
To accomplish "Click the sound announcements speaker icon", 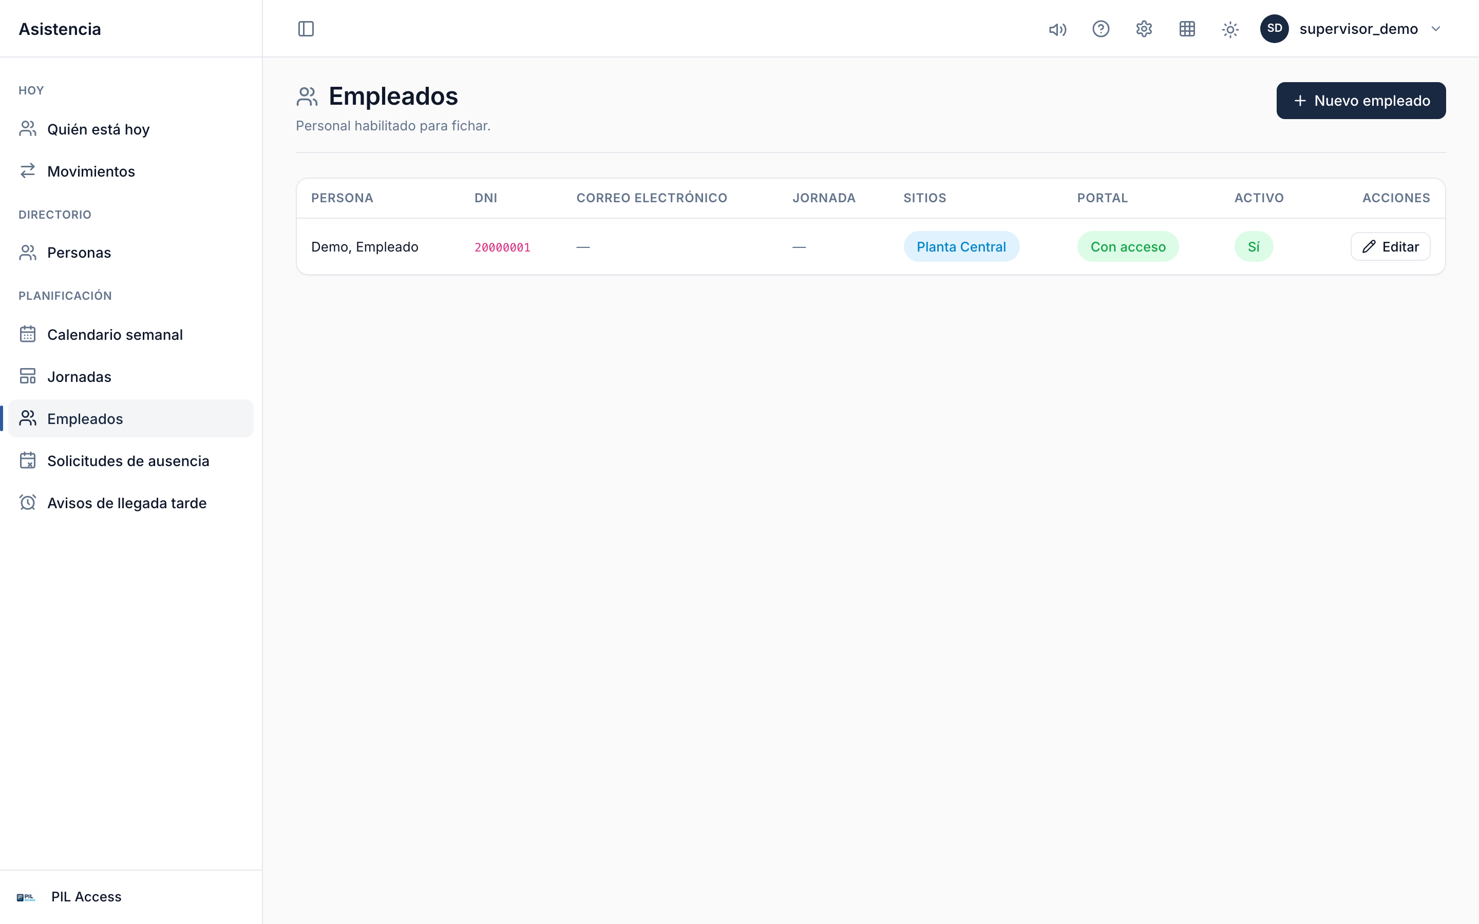I will (x=1057, y=29).
